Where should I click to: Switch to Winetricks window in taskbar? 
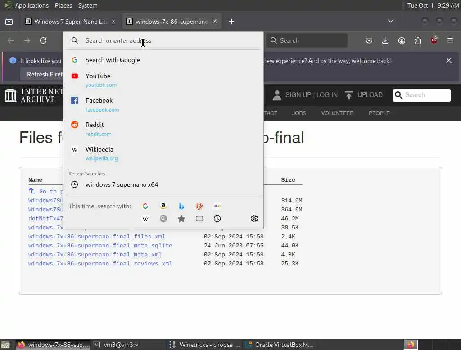205,345
